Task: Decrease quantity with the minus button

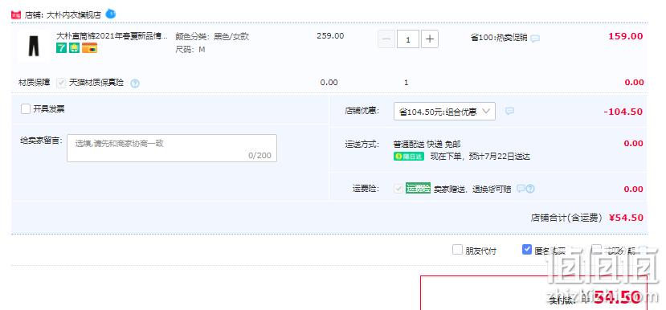Action: 386,39
